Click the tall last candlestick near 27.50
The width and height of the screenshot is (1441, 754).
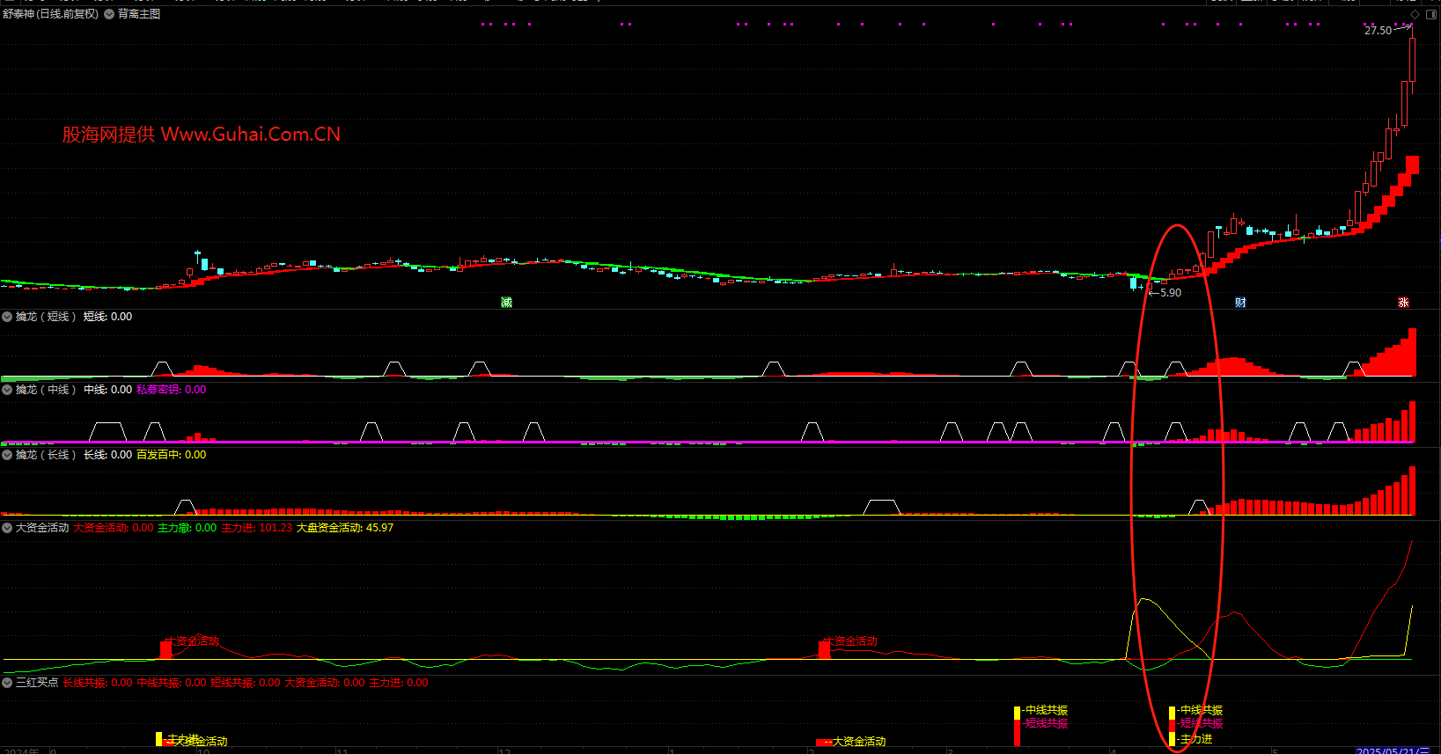point(1412,59)
